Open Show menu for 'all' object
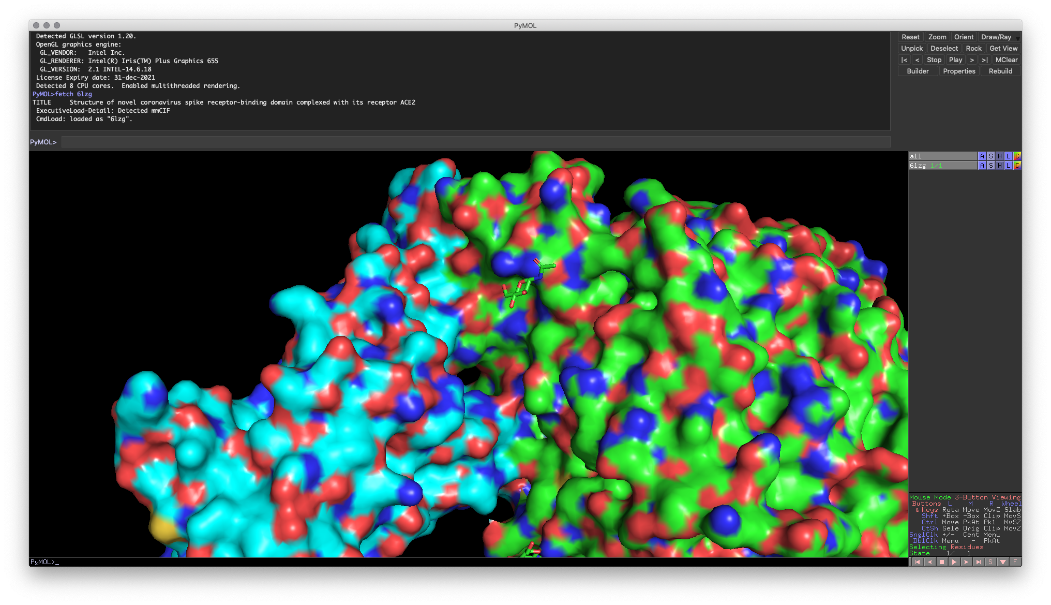The height and width of the screenshot is (605, 1051). click(x=990, y=156)
